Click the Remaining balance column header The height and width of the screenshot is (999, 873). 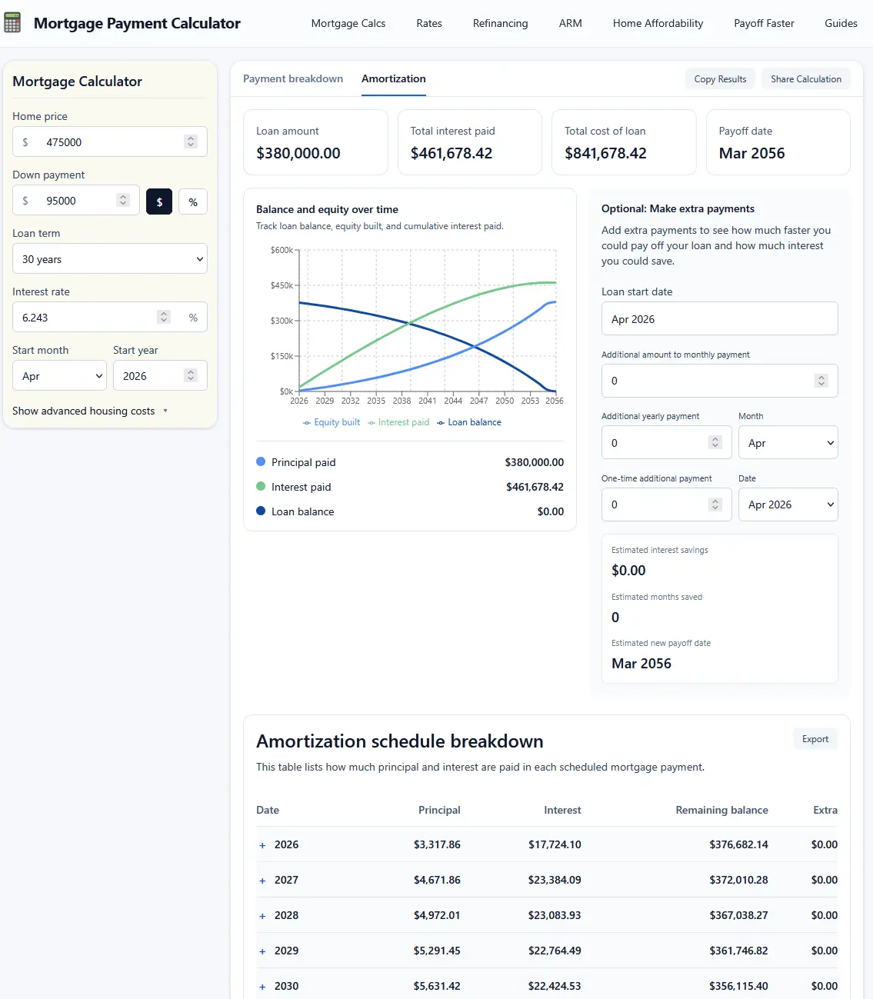(721, 810)
